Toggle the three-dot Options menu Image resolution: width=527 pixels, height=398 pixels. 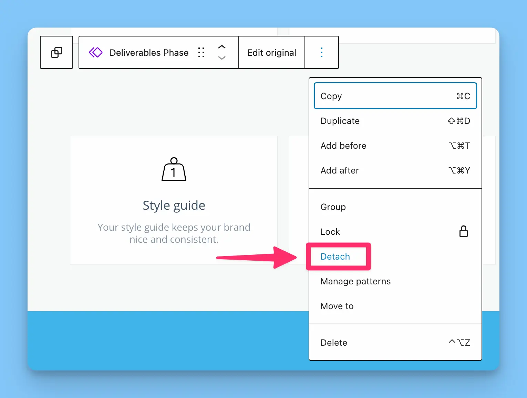[322, 52]
